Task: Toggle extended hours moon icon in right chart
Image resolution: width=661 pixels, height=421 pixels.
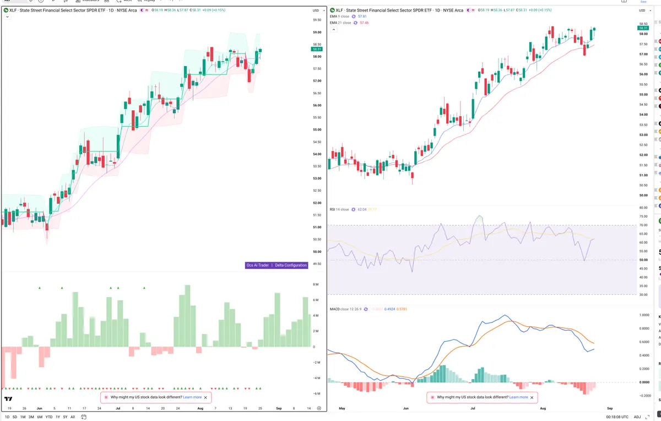Action: point(468,10)
